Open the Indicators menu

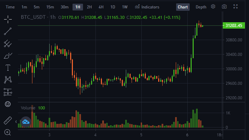(147, 7)
